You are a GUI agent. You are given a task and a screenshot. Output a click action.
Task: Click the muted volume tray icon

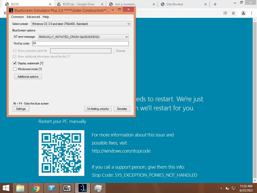tap(227, 188)
